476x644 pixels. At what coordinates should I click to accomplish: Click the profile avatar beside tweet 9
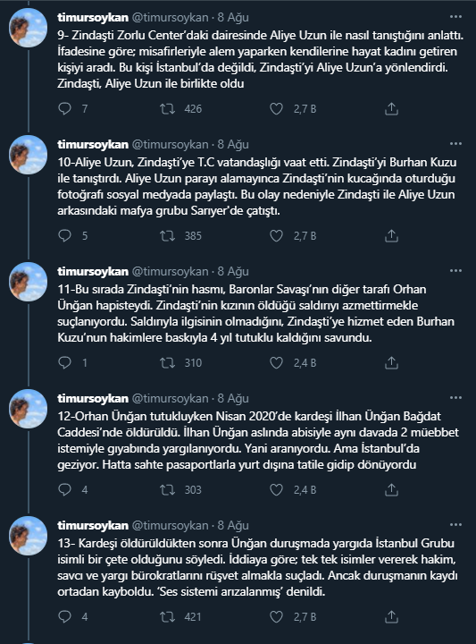29,28
